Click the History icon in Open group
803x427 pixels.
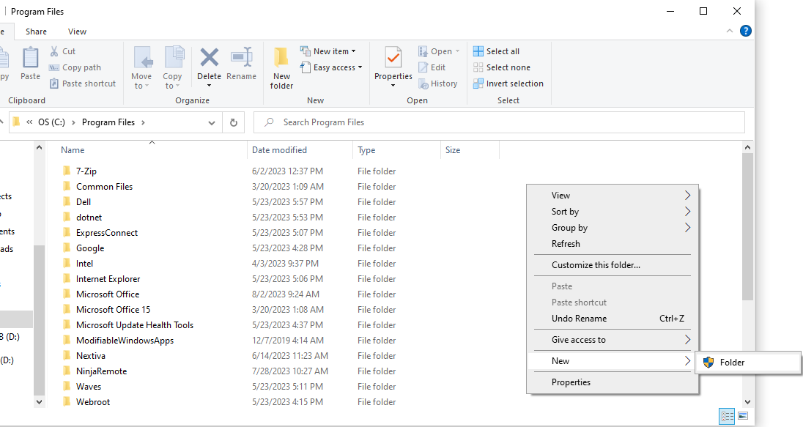point(423,83)
